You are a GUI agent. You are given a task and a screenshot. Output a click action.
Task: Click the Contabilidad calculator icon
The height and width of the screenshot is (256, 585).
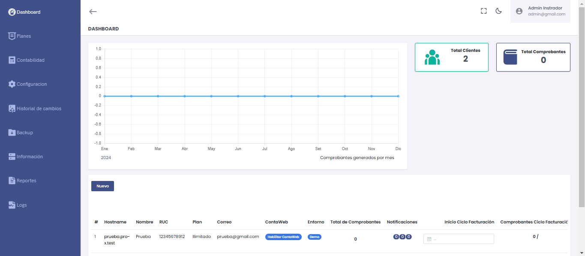pos(12,60)
